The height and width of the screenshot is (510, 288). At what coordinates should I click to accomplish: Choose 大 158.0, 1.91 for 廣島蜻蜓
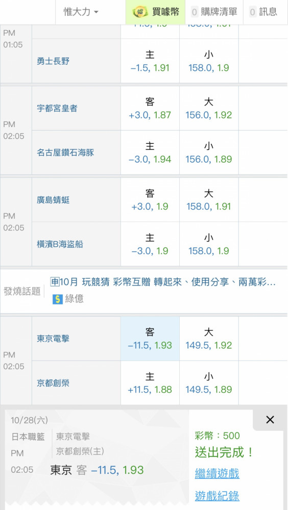209,200
